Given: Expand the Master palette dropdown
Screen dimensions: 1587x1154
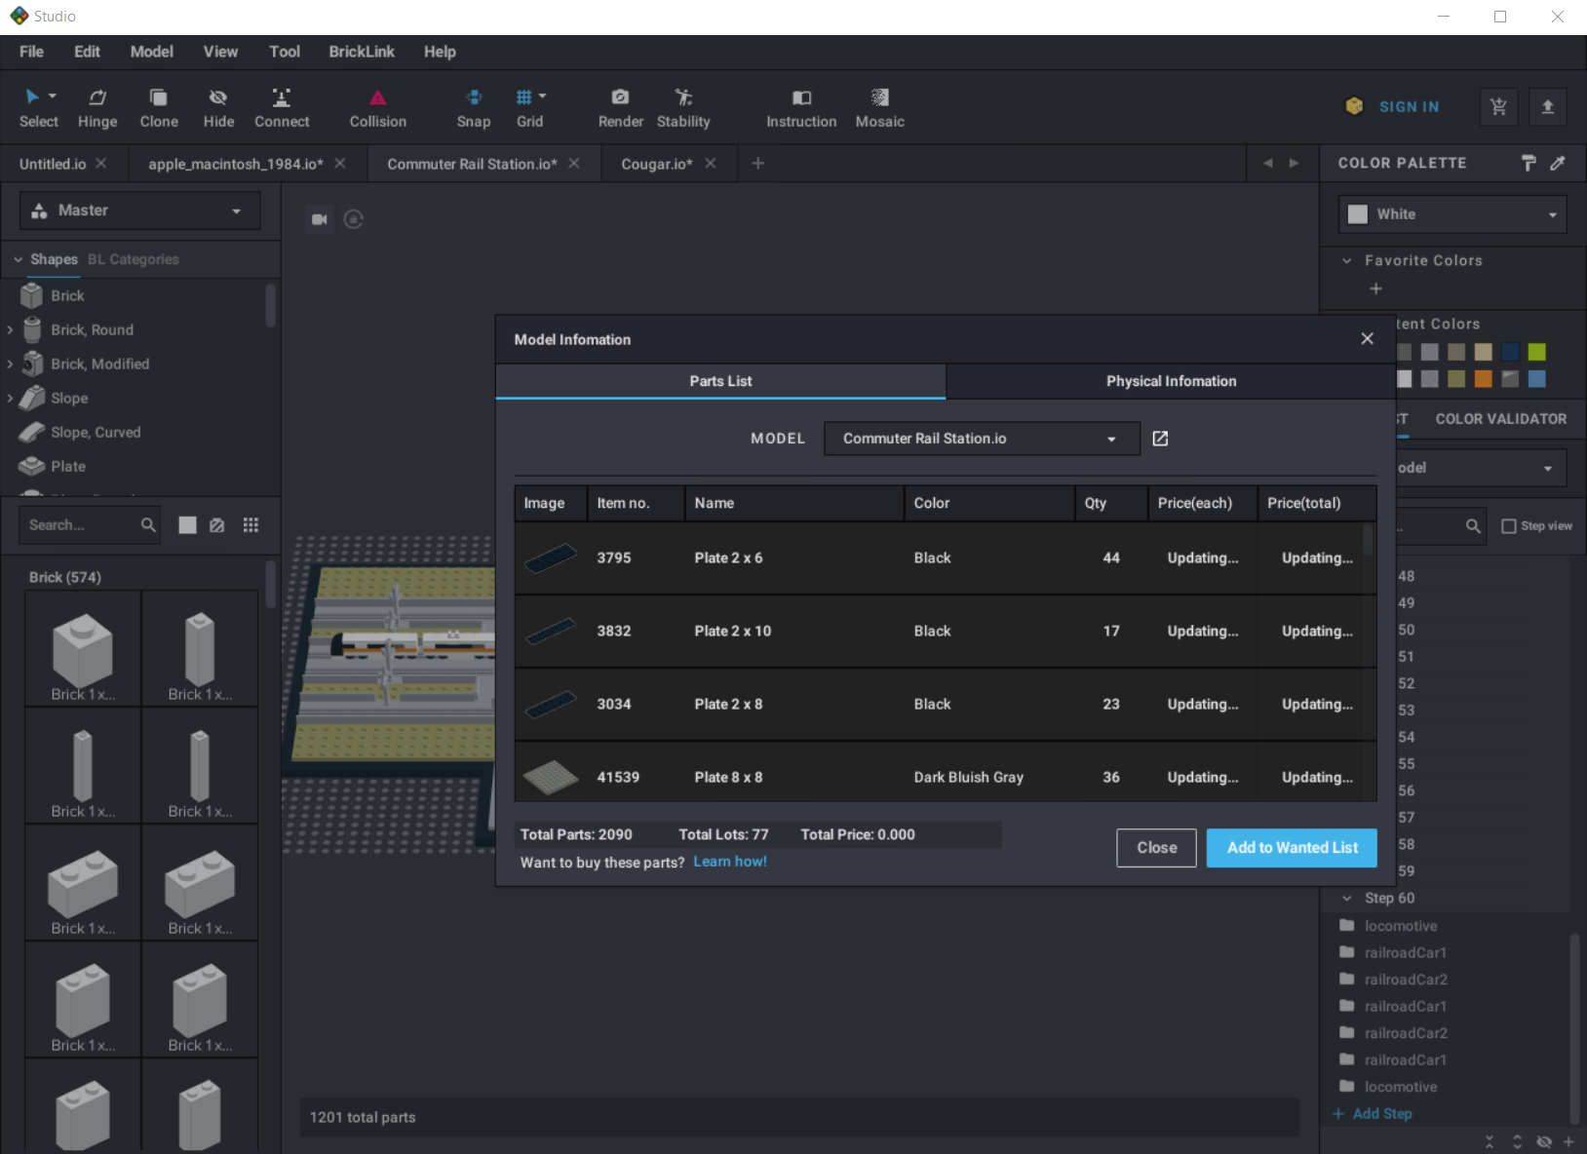Looking at the screenshot, I should pos(139,211).
